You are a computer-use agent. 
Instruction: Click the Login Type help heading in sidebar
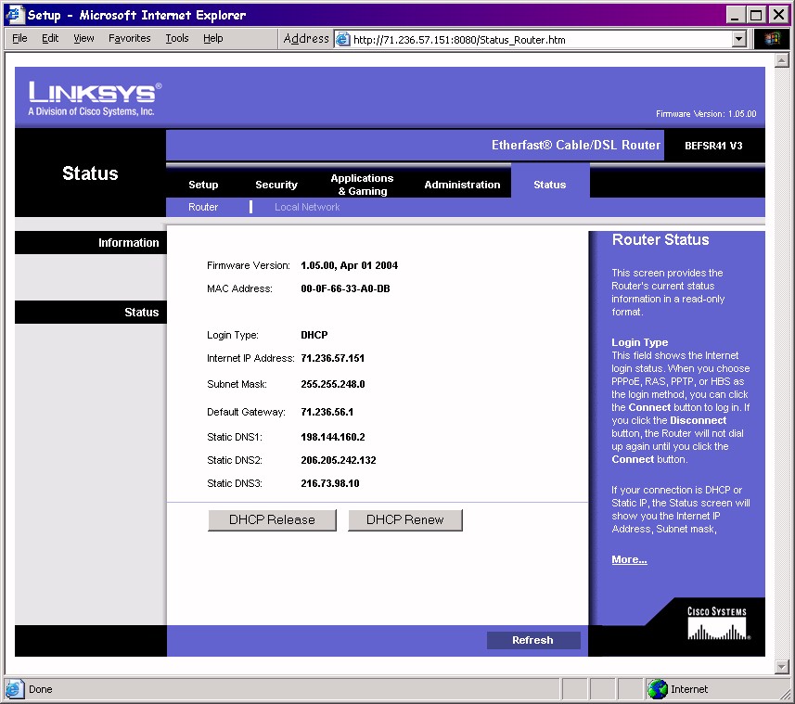point(639,342)
